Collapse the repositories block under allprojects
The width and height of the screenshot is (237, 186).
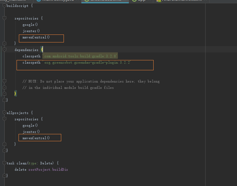(4, 119)
